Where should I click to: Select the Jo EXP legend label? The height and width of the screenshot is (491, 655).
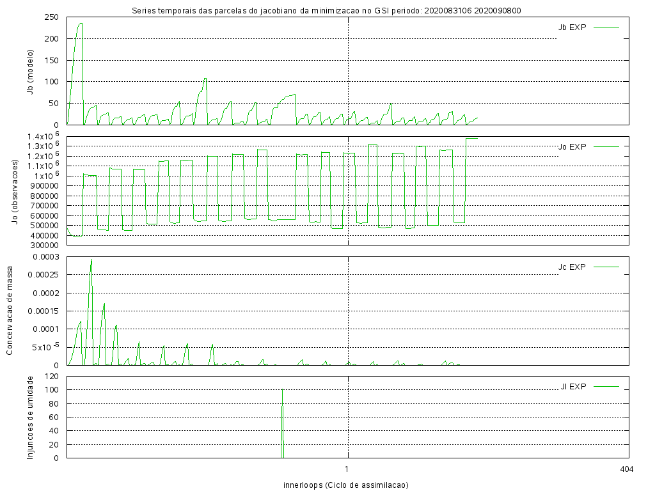click(x=572, y=146)
